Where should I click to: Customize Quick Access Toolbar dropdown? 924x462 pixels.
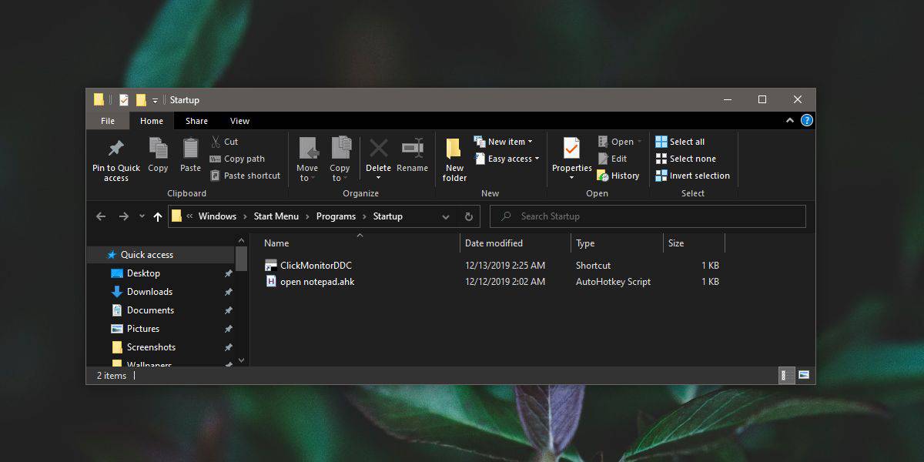tap(155, 100)
